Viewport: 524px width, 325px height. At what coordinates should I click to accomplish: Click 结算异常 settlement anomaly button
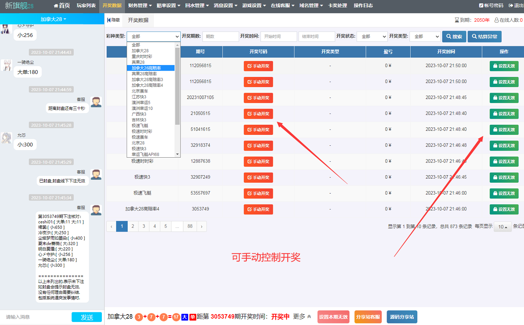click(x=484, y=37)
